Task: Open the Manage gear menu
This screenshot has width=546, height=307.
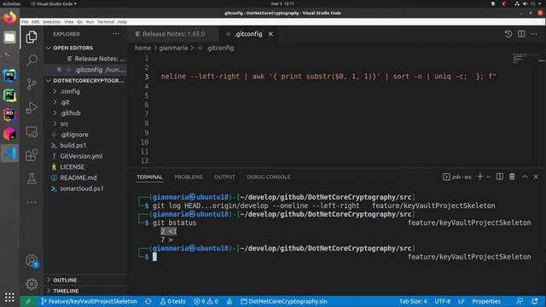Action: click(32, 284)
